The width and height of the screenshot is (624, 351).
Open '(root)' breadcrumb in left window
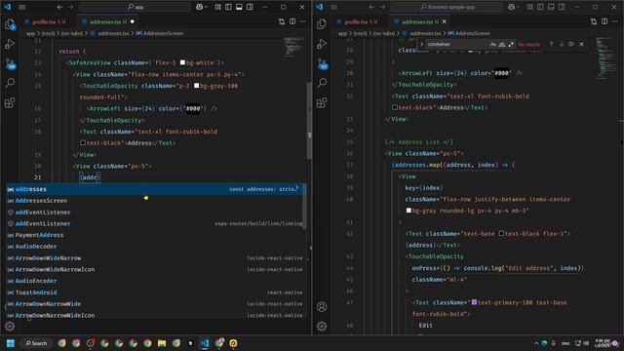(x=48, y=33)
